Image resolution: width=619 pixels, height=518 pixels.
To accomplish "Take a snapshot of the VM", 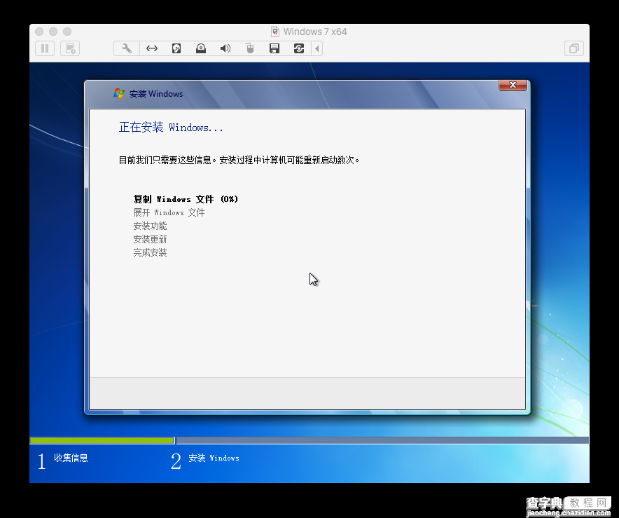I will click(70, 48).
